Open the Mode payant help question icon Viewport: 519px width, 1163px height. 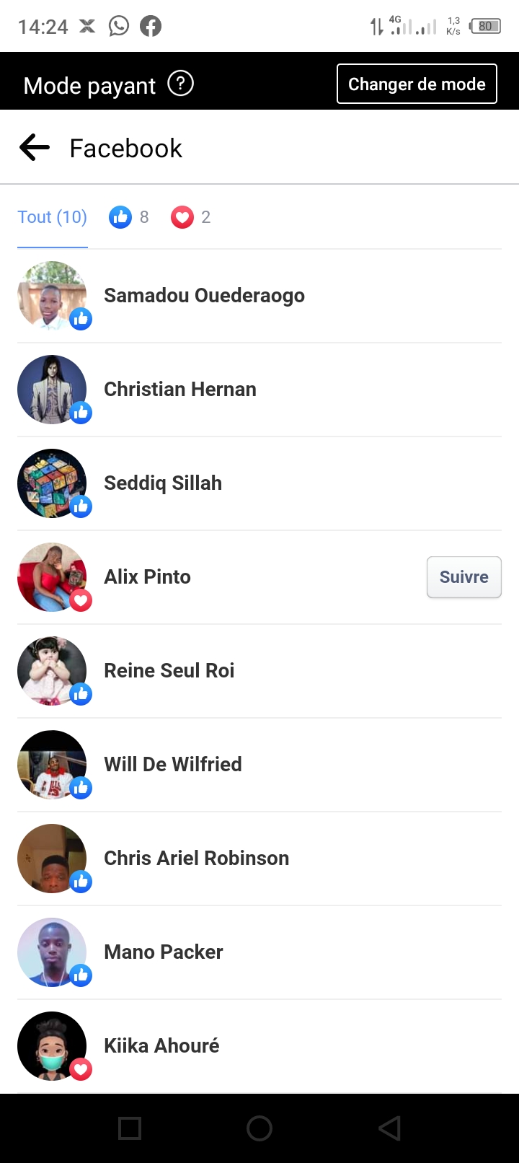180,84
